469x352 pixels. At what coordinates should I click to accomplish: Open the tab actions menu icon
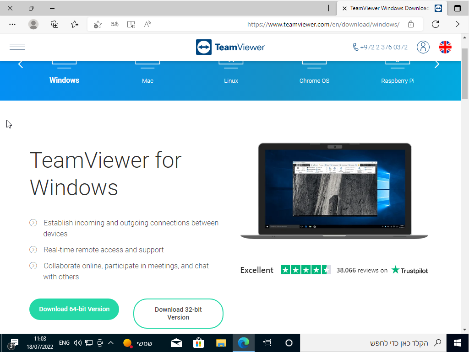click(x=458, y=8)
